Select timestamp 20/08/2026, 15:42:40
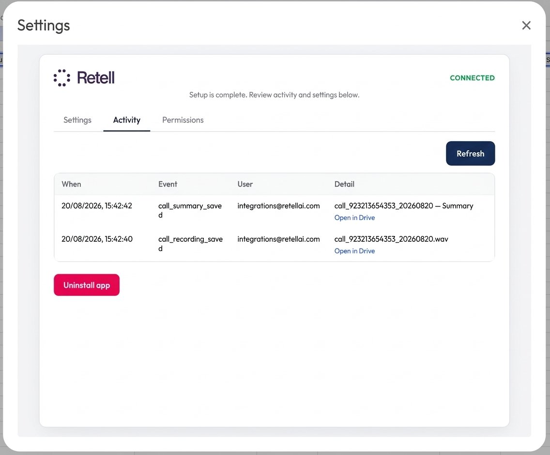 pos(97,239)
